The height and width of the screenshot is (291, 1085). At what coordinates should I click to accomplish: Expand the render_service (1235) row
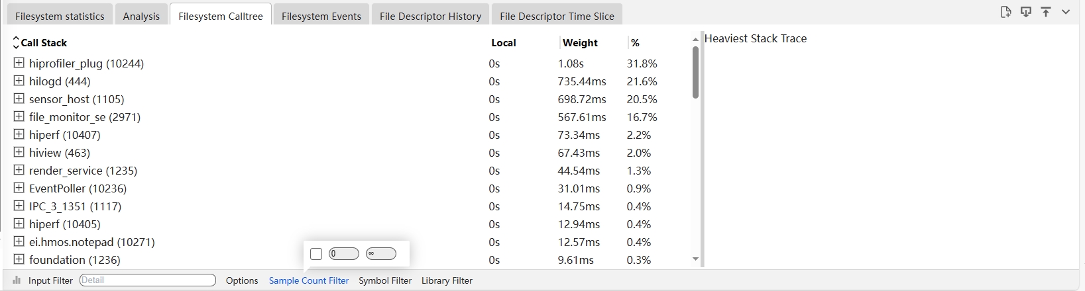tap(19, 170)
